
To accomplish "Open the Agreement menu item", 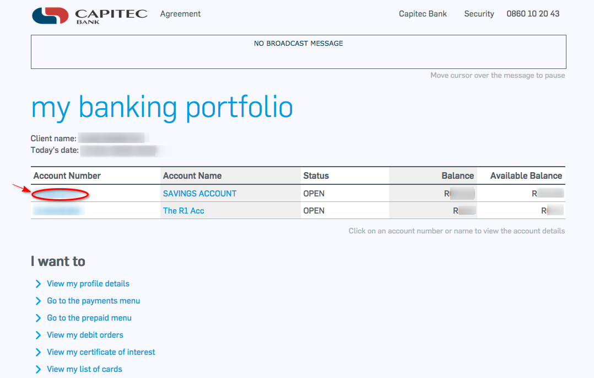I will (x=180, y=13).
